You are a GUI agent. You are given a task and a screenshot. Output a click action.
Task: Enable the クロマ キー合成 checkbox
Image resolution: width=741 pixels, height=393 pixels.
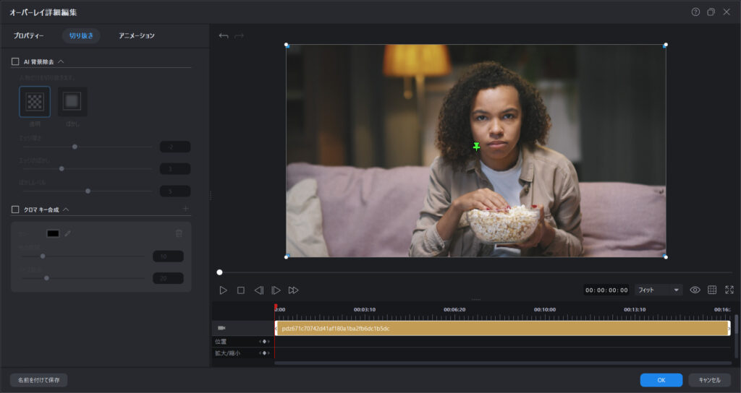click(x=15, y=210)
